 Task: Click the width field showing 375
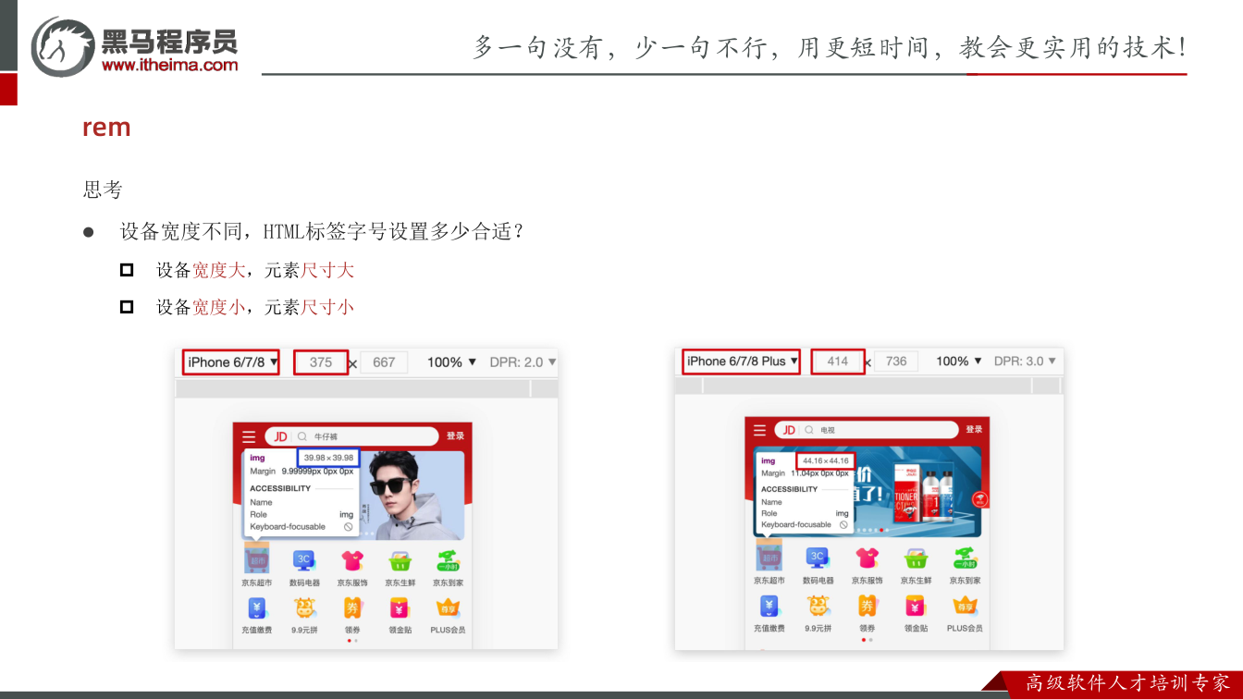[x=321, y=362]
